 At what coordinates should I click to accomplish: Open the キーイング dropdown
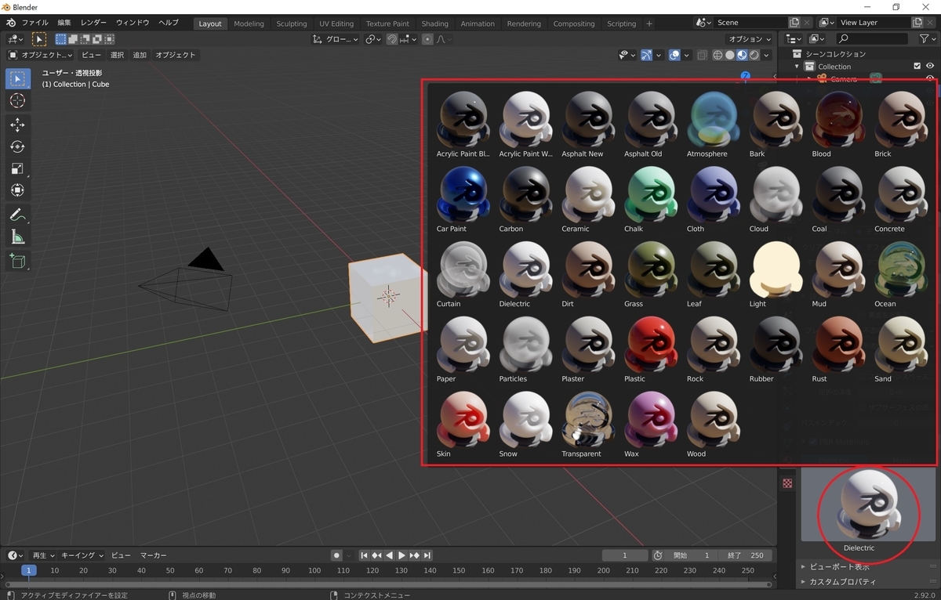[82, 555]
